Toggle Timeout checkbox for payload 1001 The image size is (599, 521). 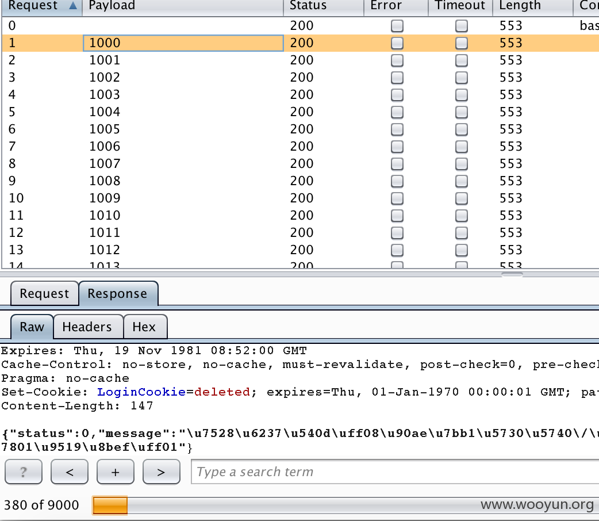coord(462,60)
